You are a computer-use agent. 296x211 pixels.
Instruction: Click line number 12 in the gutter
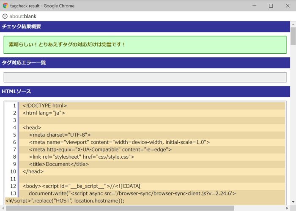[x=13, y=186]
